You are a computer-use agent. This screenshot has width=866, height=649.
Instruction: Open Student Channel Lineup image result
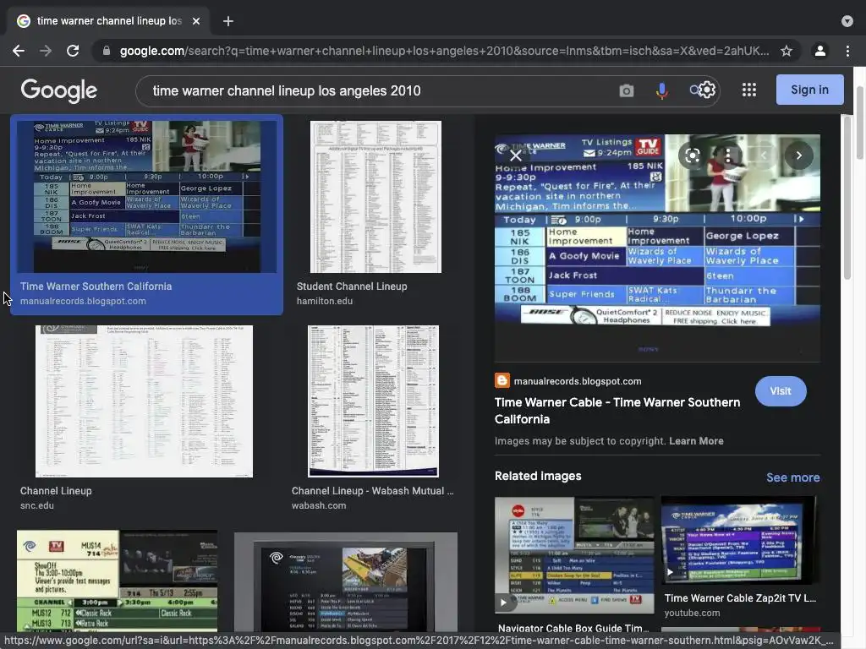[375, 196]
